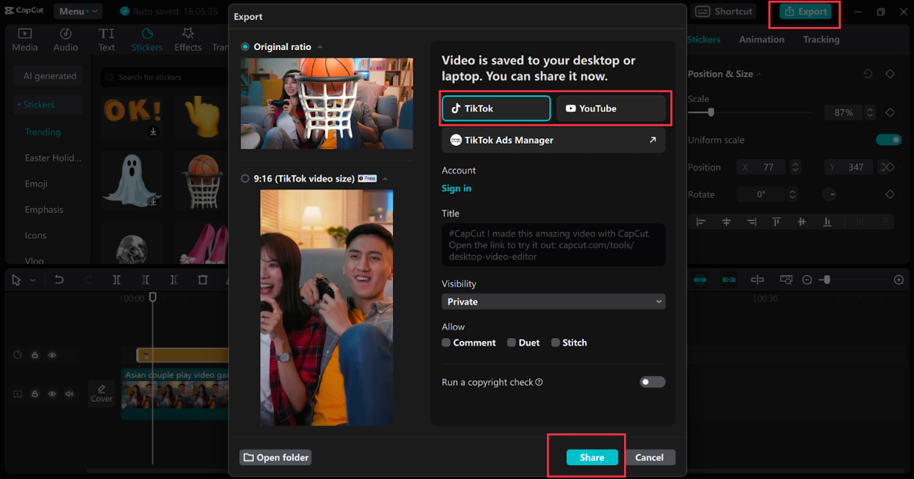The height and width of the screenshot is (479, 914).
Task: Click the delete trash icon in timeline
Action: 202,280
